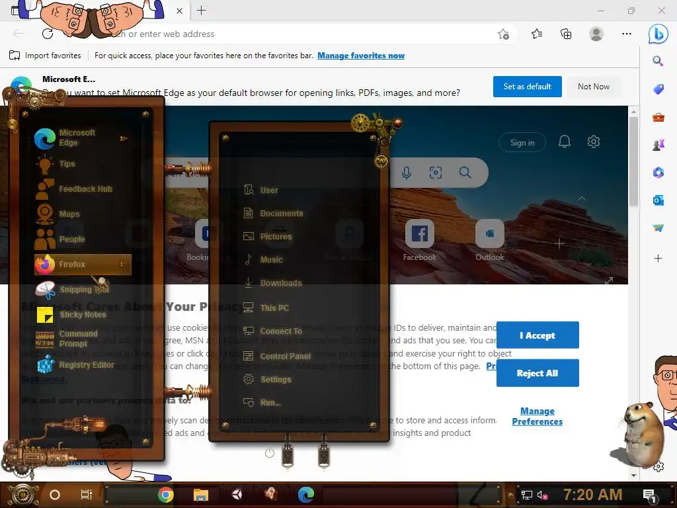This screenshot has height=508, width=677.
Task: Open page settings gear icon
Action: click(593, 142)
